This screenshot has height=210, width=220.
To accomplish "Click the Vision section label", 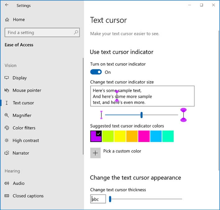I will click(x=11, y=65).
